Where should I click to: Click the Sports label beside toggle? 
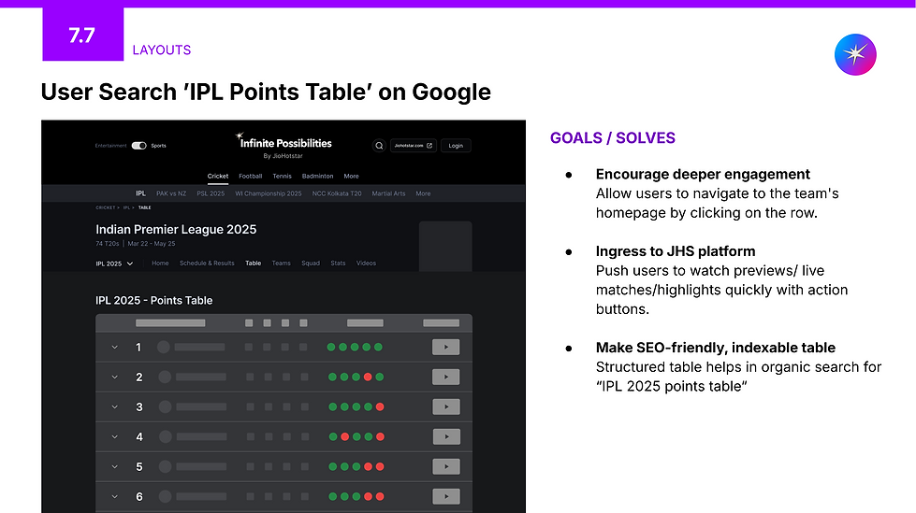click(x=158, y=146)
